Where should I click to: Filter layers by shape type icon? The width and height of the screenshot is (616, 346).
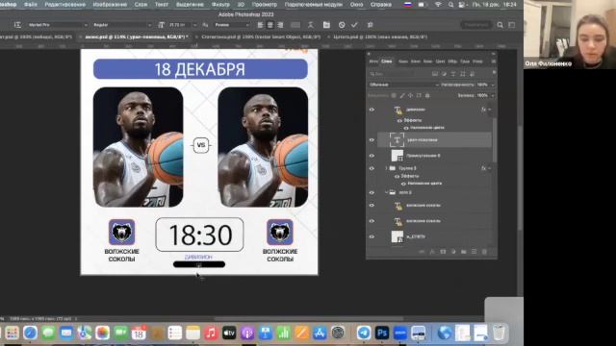pos(462,74)
